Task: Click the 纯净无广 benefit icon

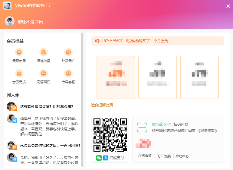Action: click(x=68, y=52)
